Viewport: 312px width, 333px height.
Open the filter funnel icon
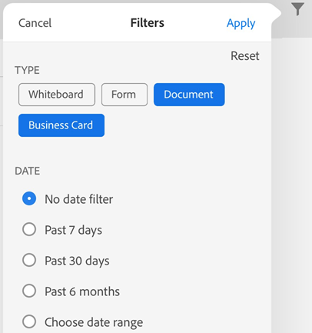click(x=297, y=9)
